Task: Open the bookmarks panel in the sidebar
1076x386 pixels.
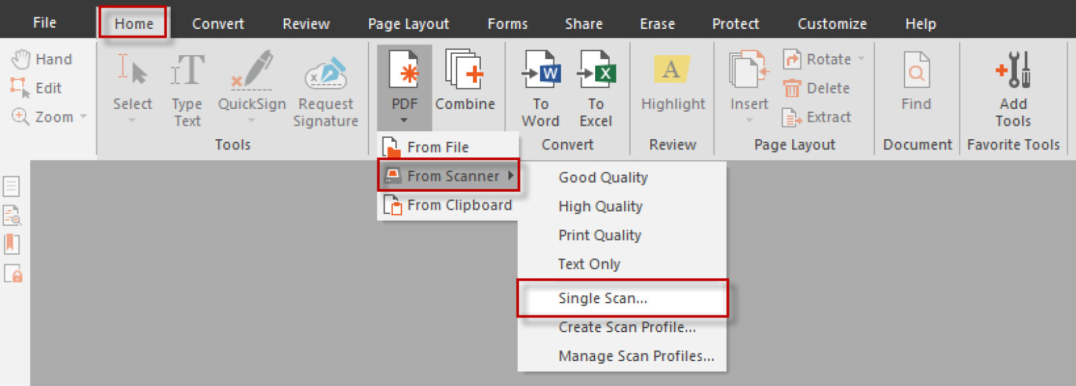Action: pos(11,244)
